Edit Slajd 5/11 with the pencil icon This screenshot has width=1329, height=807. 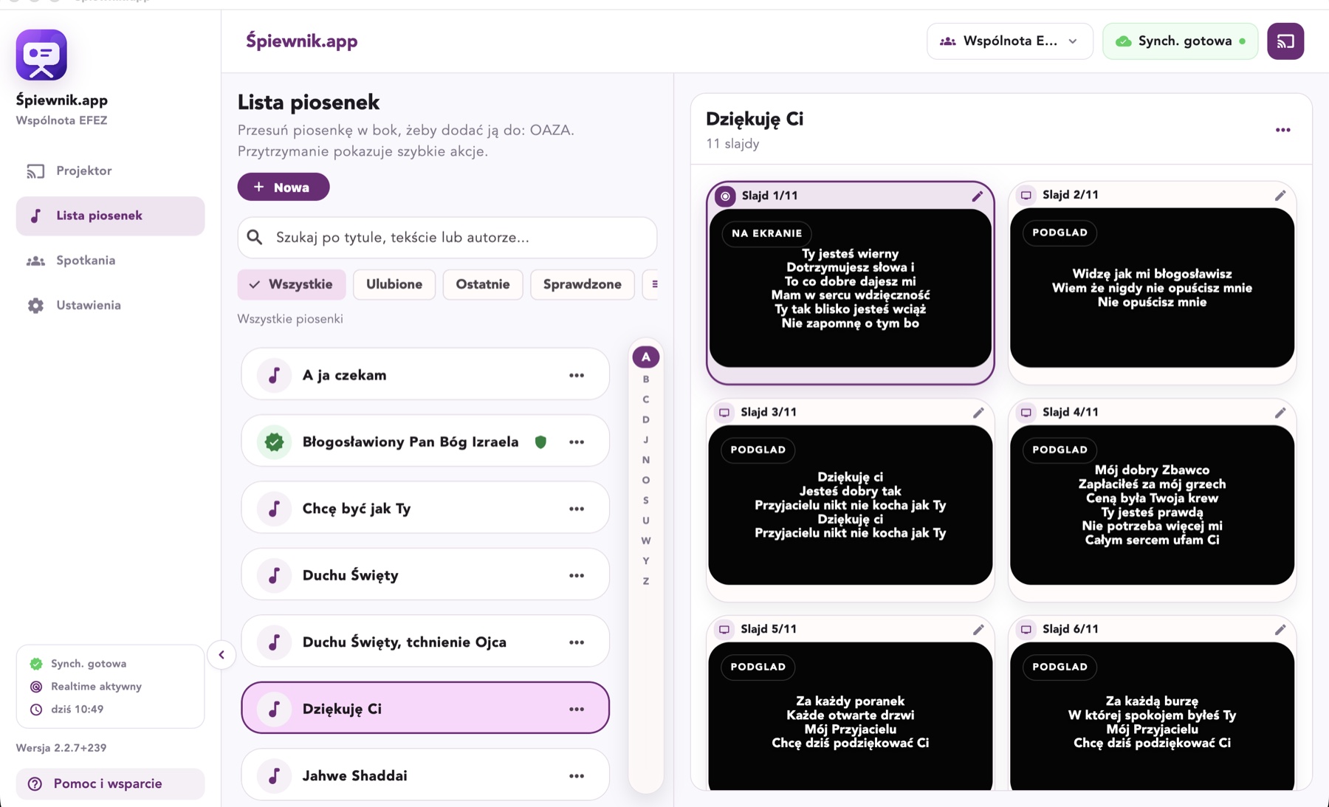[978, 629]
